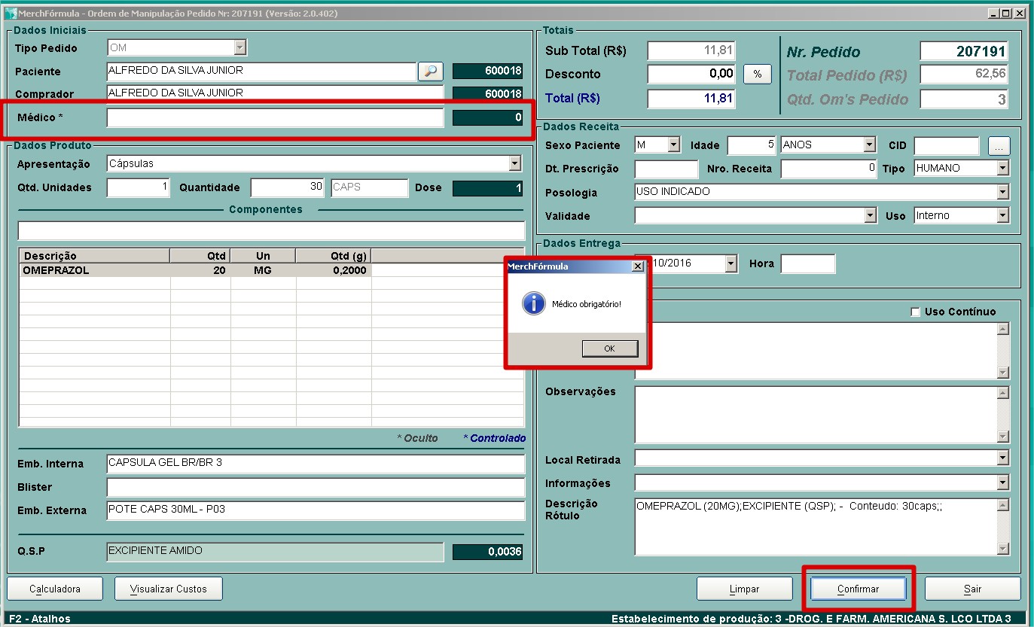The width and height of the screenshot is (1034, 627).
Task: Click the blue info icon in dialog
Action: point(534,304)
